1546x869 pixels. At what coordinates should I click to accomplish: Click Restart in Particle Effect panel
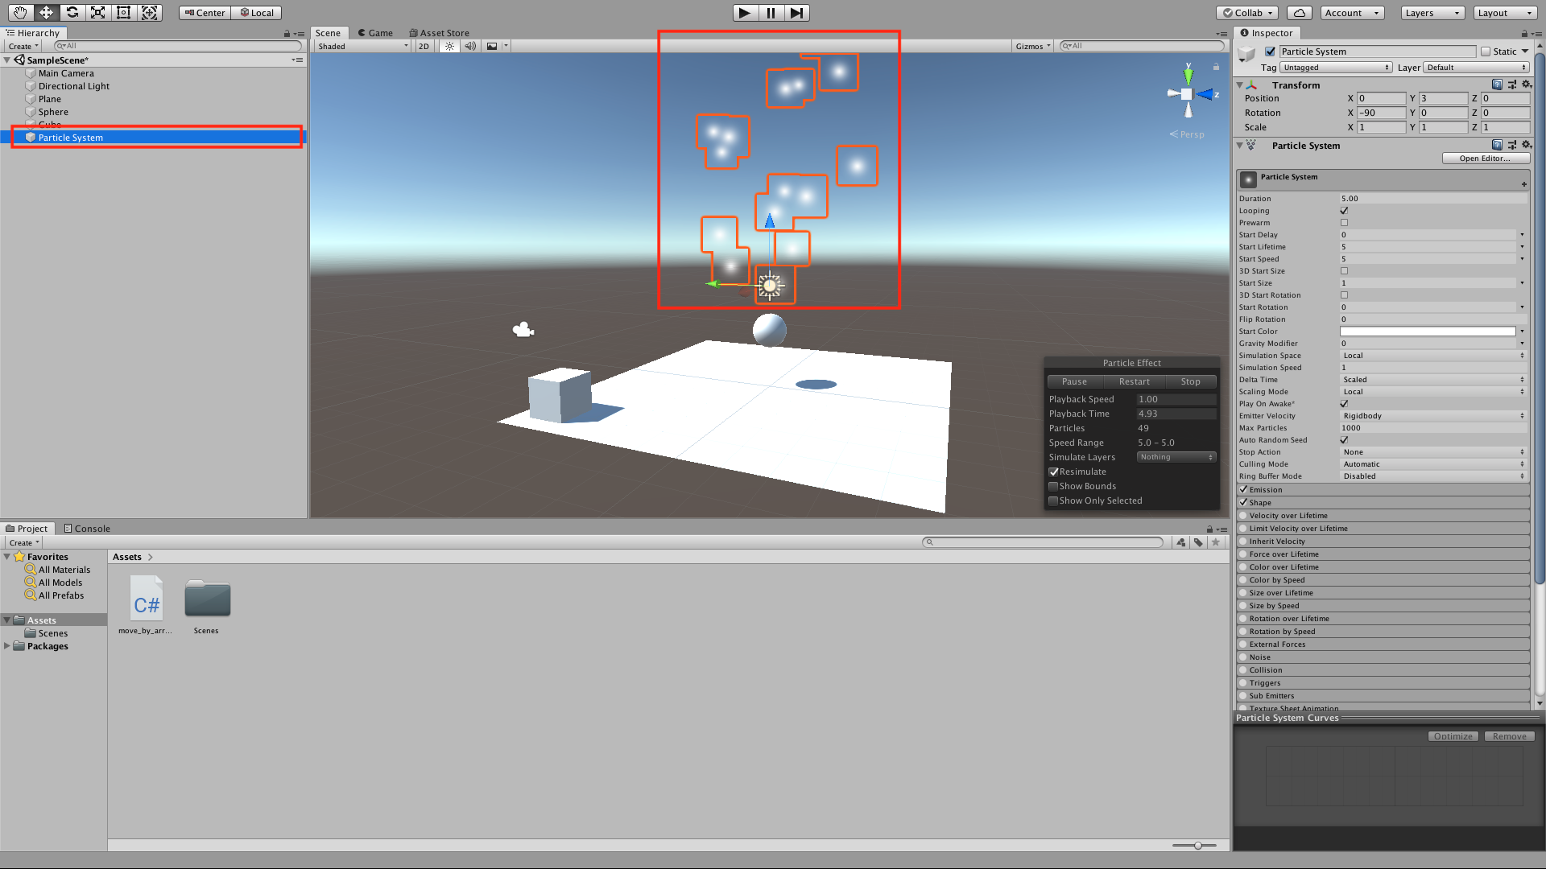click(x=1134, y=381)
